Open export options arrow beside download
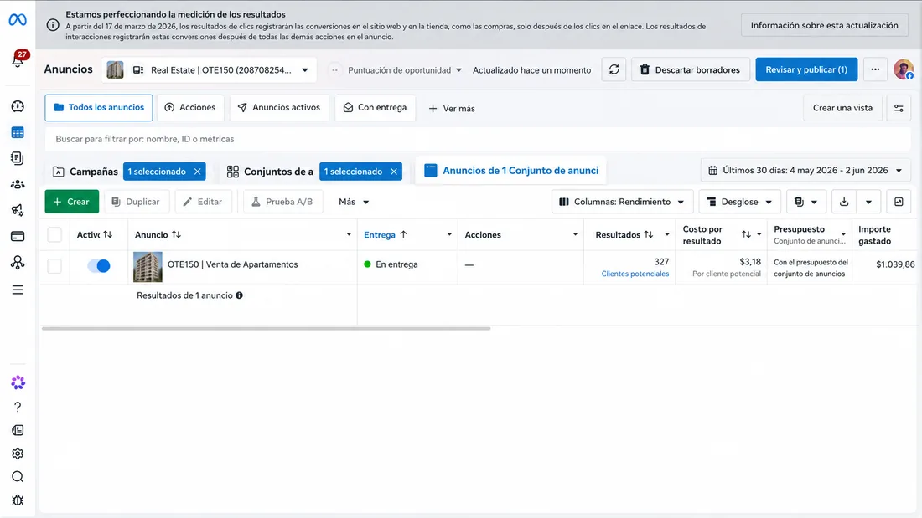This screenshot has height=518, width=922. point(868,202)
